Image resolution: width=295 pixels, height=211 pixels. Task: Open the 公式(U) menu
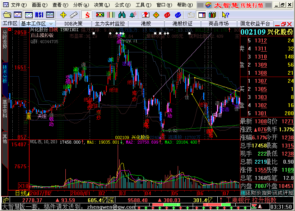123,5
